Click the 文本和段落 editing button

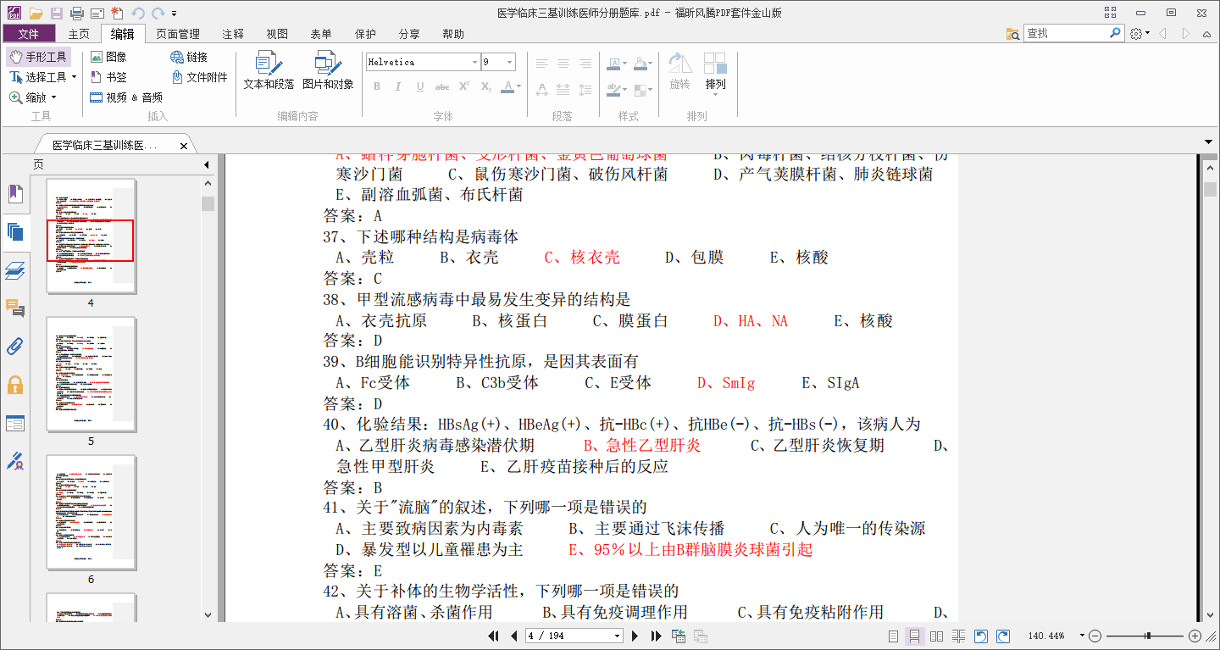tap(268, 72)
